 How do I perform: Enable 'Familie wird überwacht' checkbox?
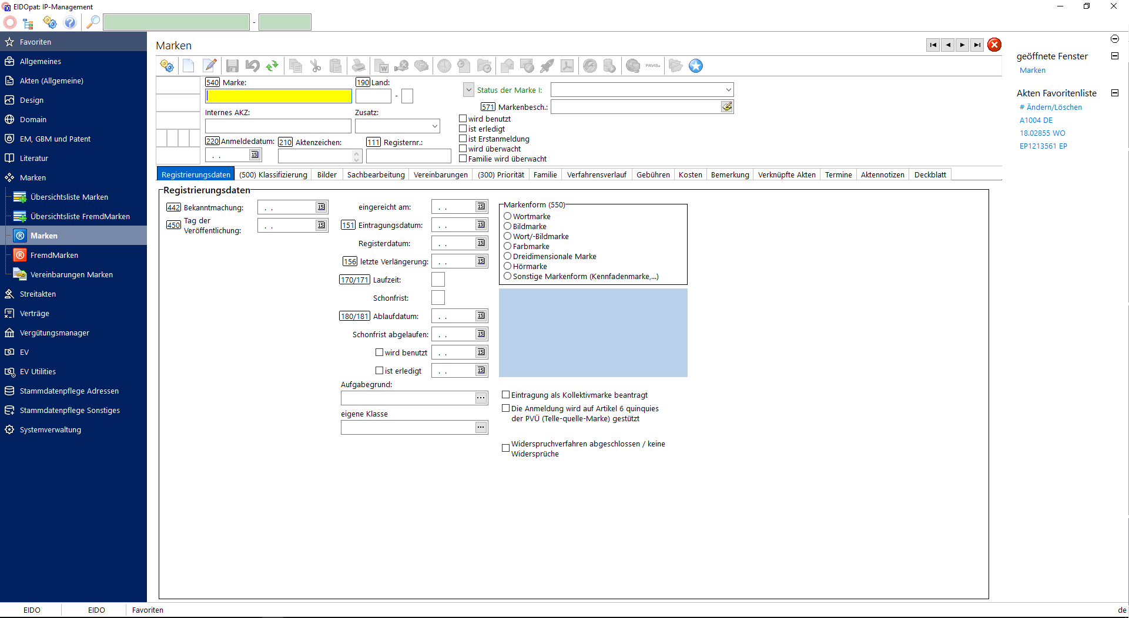pyautogui.click(x=463, y=159)
